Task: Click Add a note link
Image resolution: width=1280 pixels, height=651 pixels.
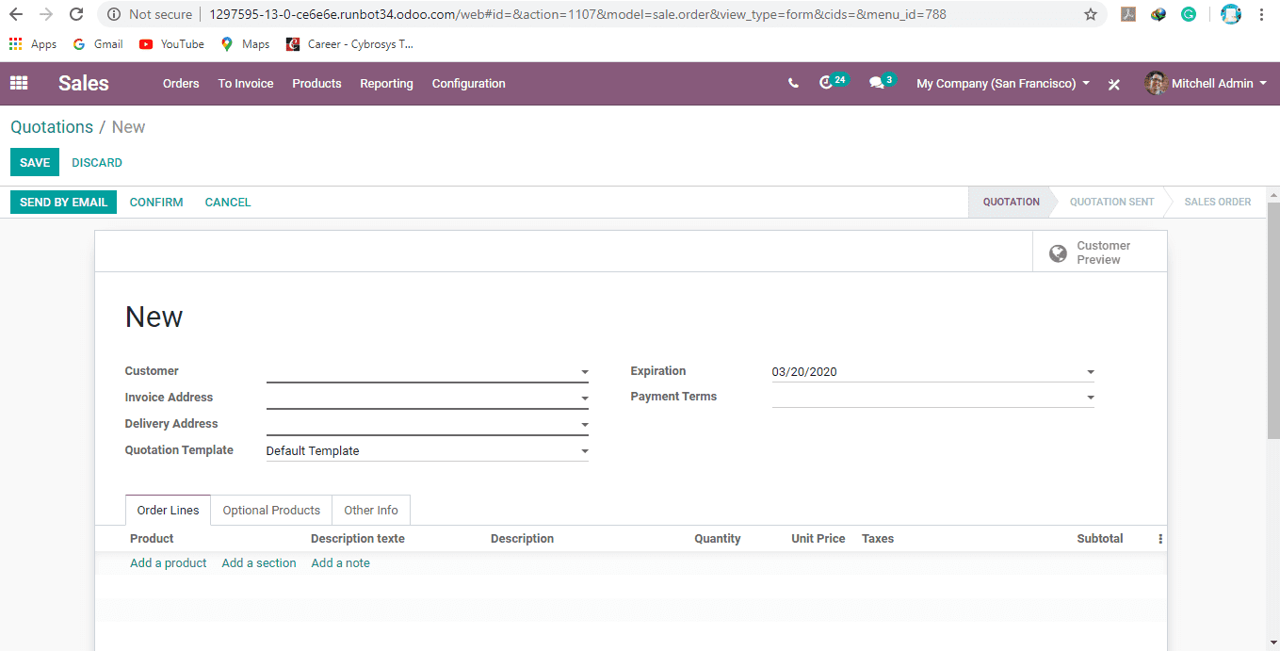Action: point(340,563)
